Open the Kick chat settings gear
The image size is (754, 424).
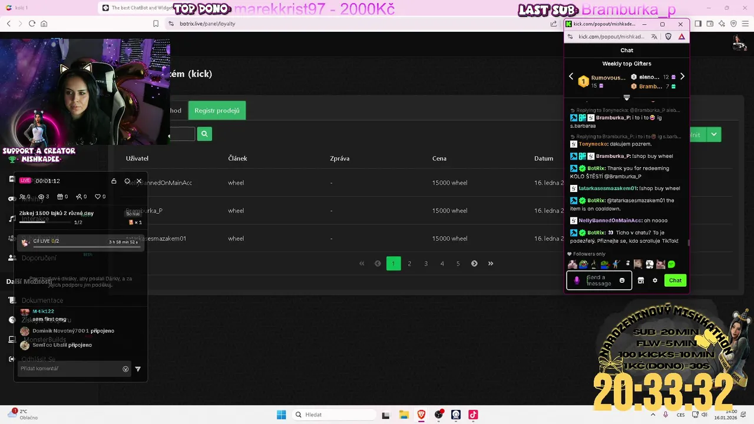[654, 280]
